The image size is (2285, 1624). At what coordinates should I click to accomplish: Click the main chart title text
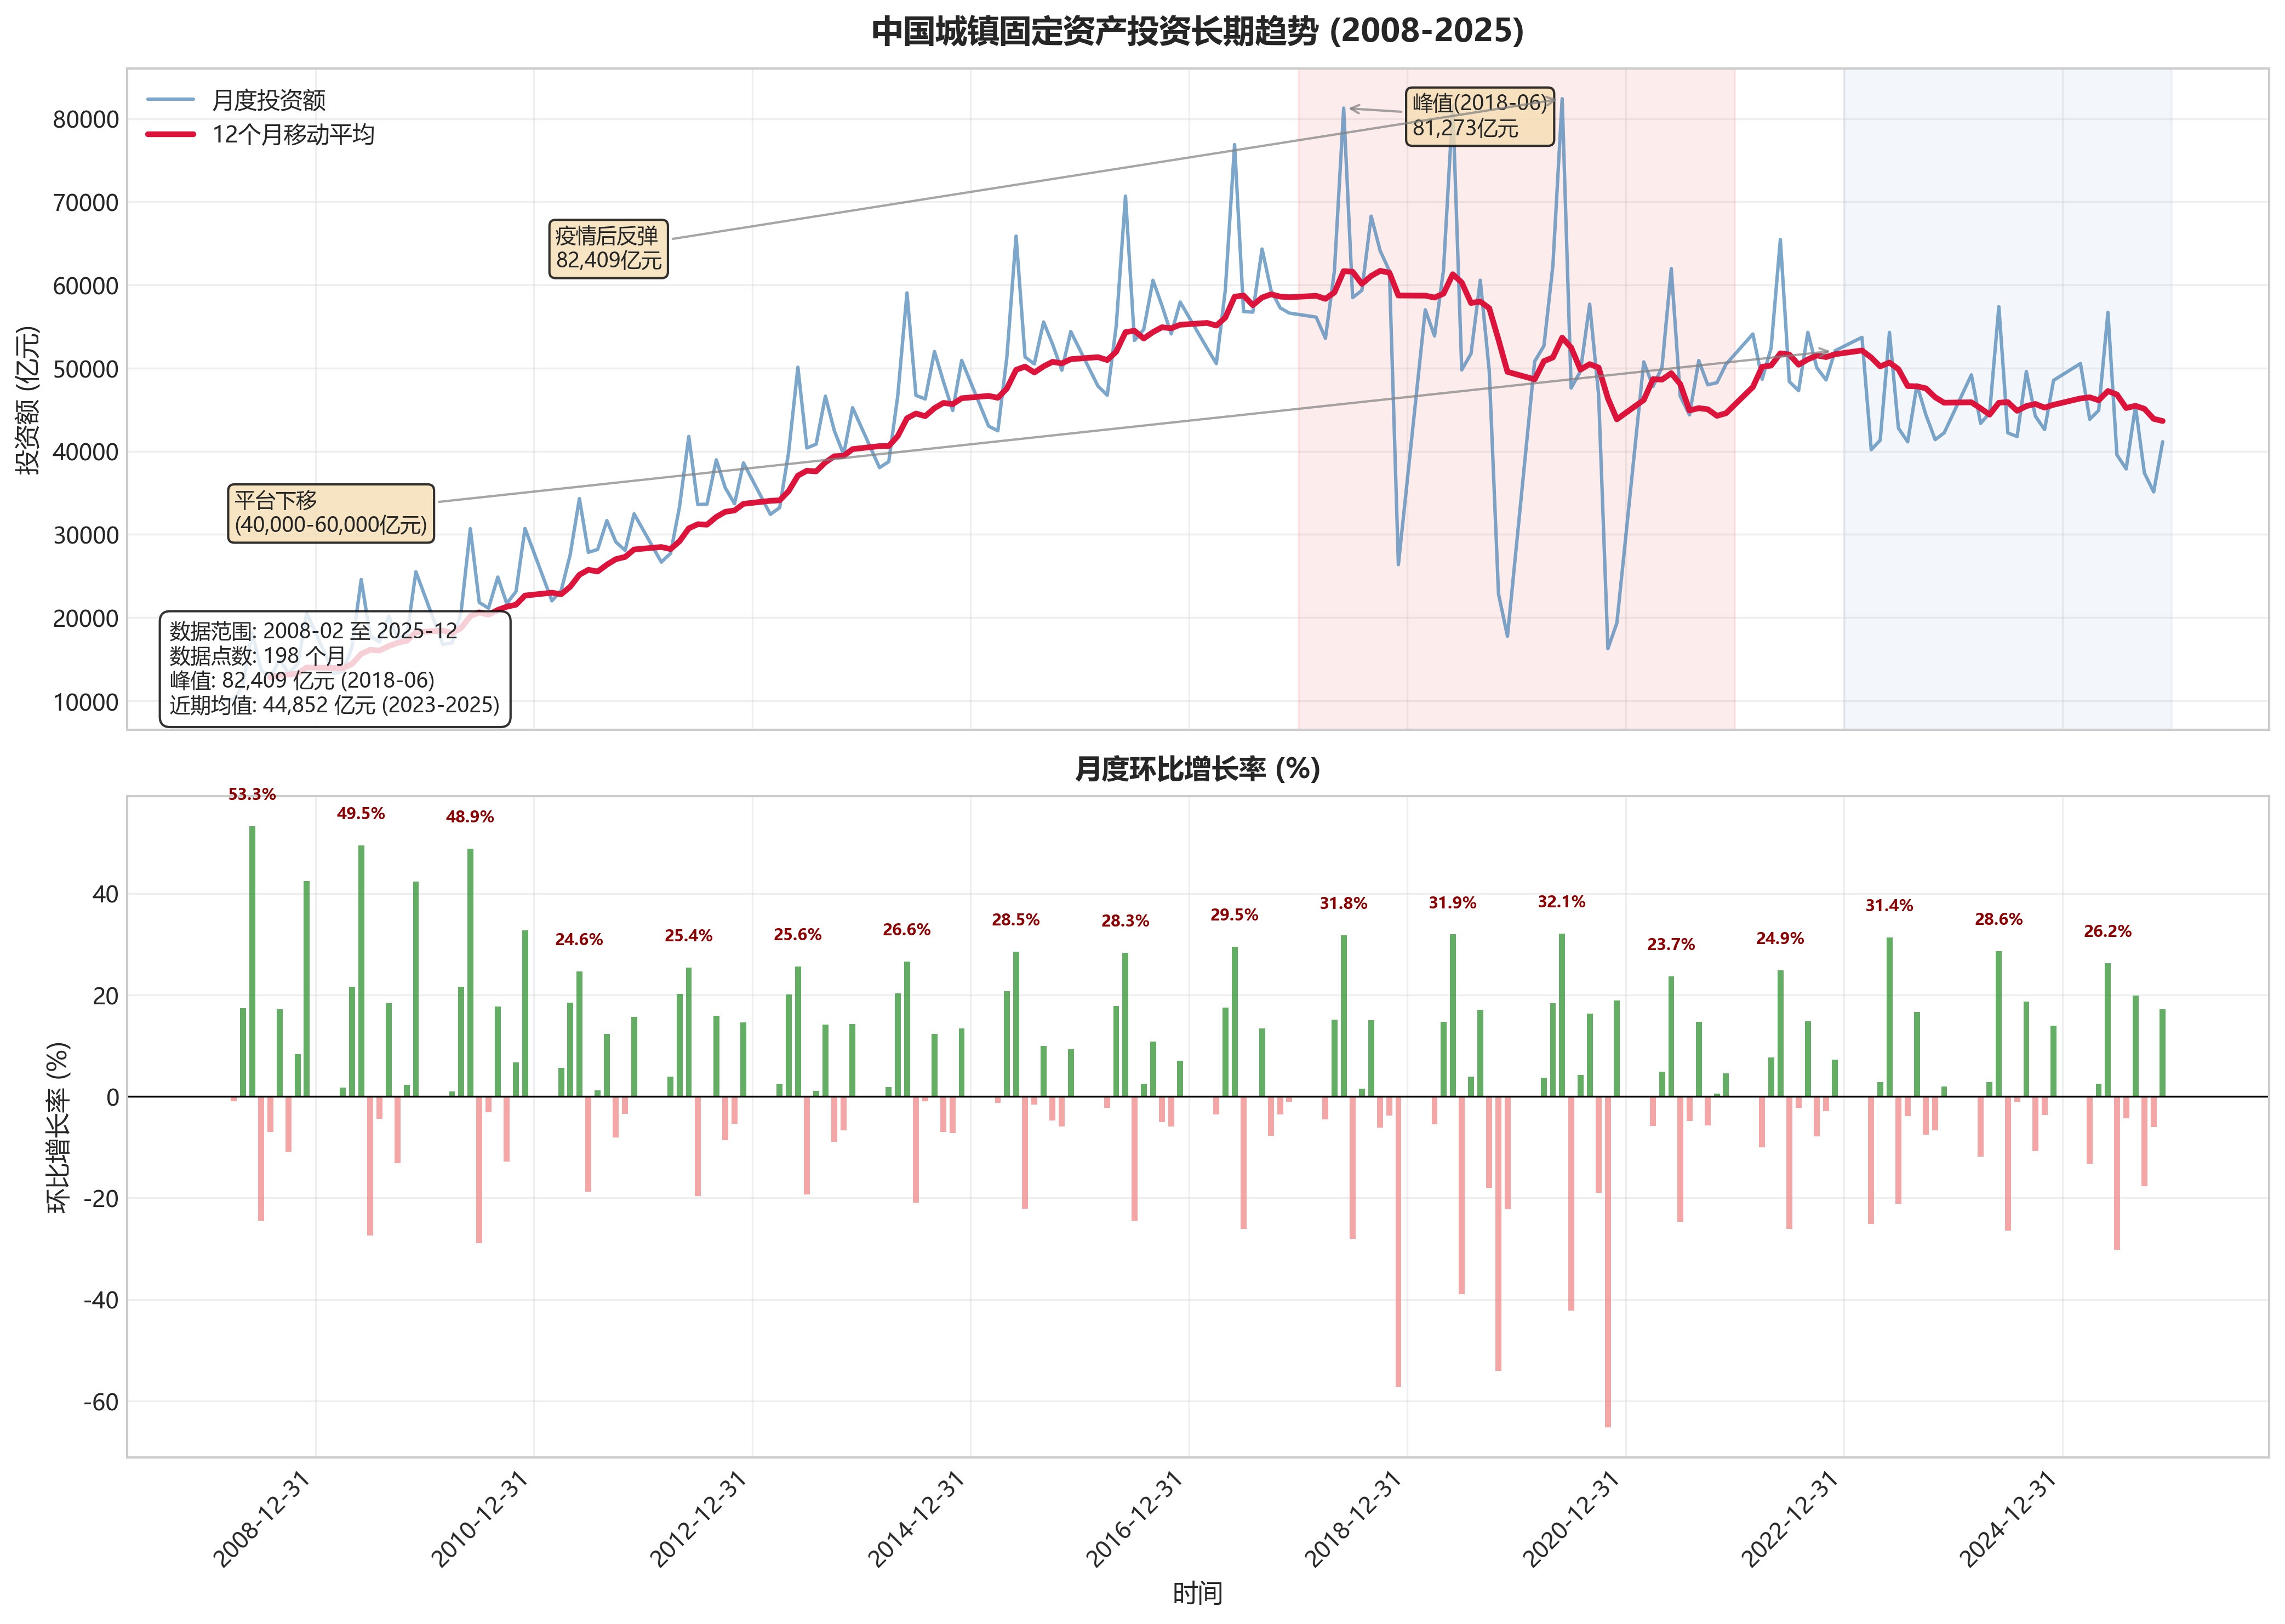[1197, 31]
